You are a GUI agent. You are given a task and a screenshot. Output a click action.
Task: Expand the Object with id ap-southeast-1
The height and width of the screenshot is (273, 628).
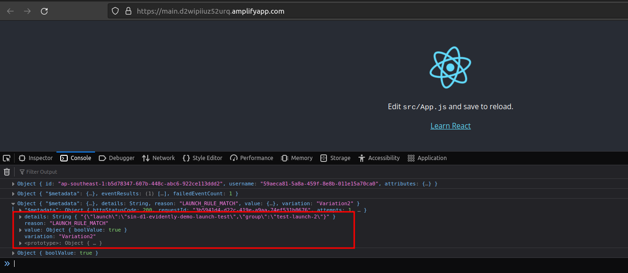click(13, 184)
